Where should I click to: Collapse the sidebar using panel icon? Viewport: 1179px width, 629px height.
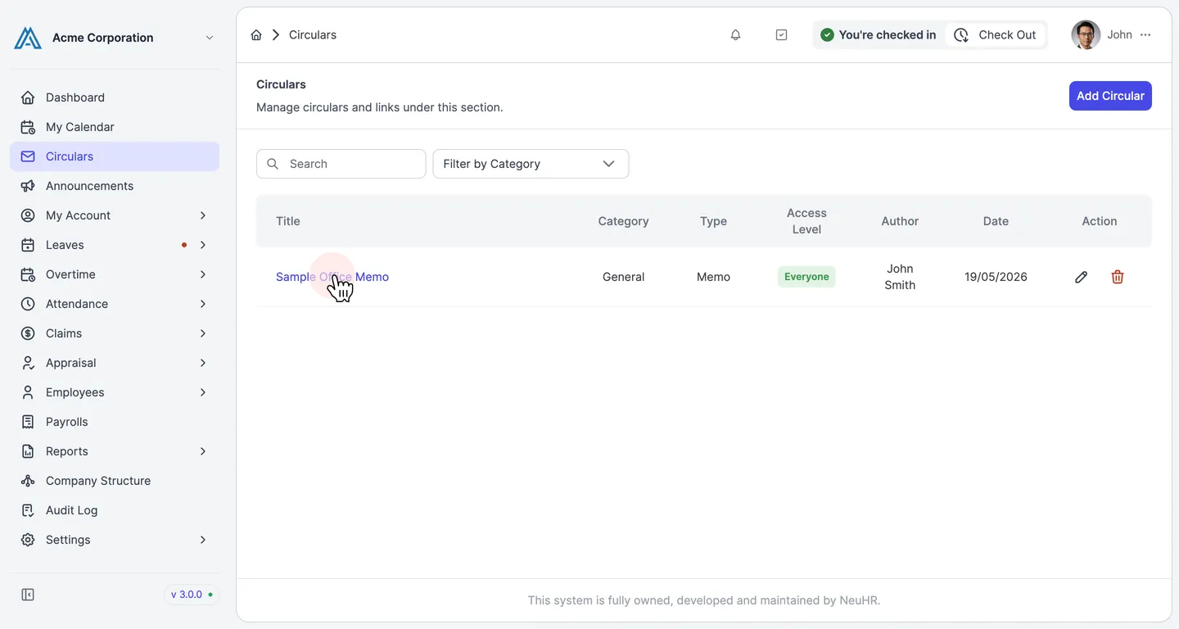[28, 595]
